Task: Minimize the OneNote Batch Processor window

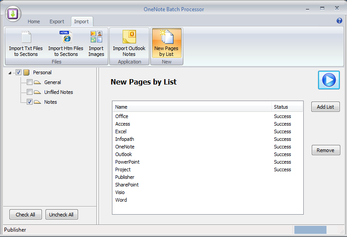Action: [307, 9]
